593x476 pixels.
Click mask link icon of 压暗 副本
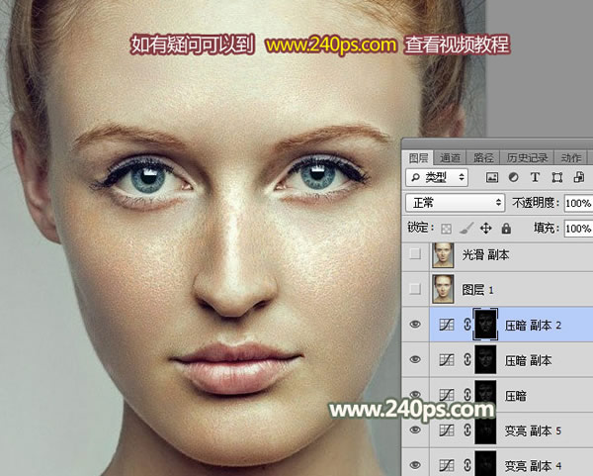[x=467, y=360]
